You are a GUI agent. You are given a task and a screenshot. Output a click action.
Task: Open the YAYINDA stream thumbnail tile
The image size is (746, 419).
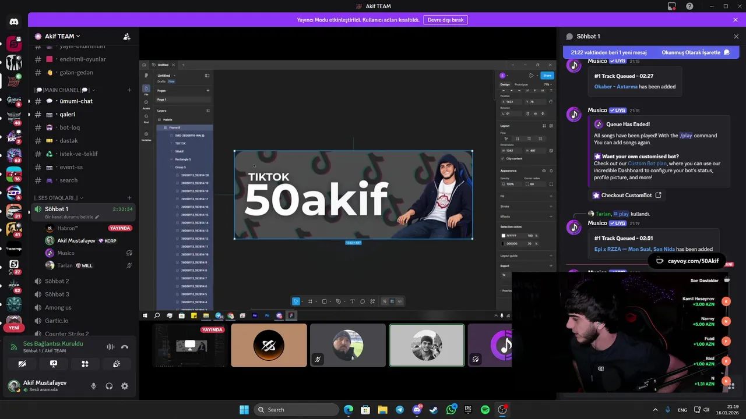[x=190, y=346]
